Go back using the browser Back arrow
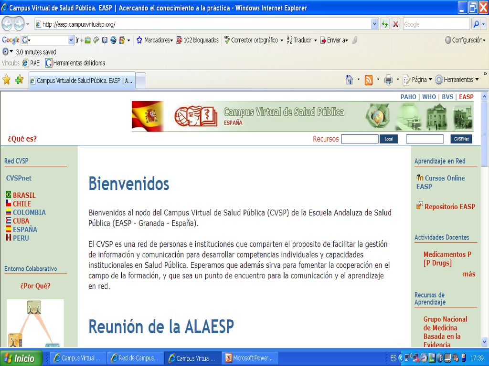Image resolution: width=489 pixels, height=366 pixels. 7,24
